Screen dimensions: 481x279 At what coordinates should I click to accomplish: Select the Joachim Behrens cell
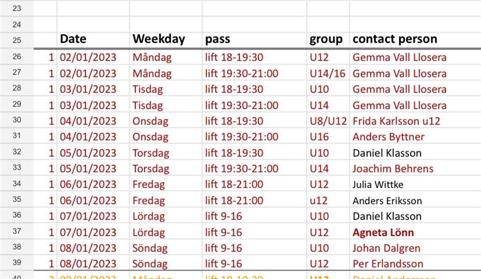(416, 168)
